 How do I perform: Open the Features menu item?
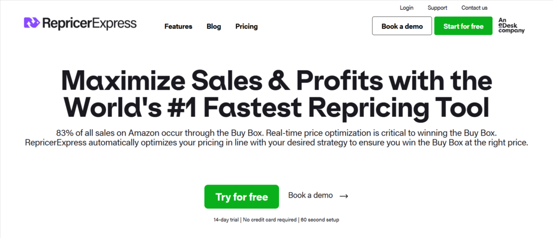[178, 26]
